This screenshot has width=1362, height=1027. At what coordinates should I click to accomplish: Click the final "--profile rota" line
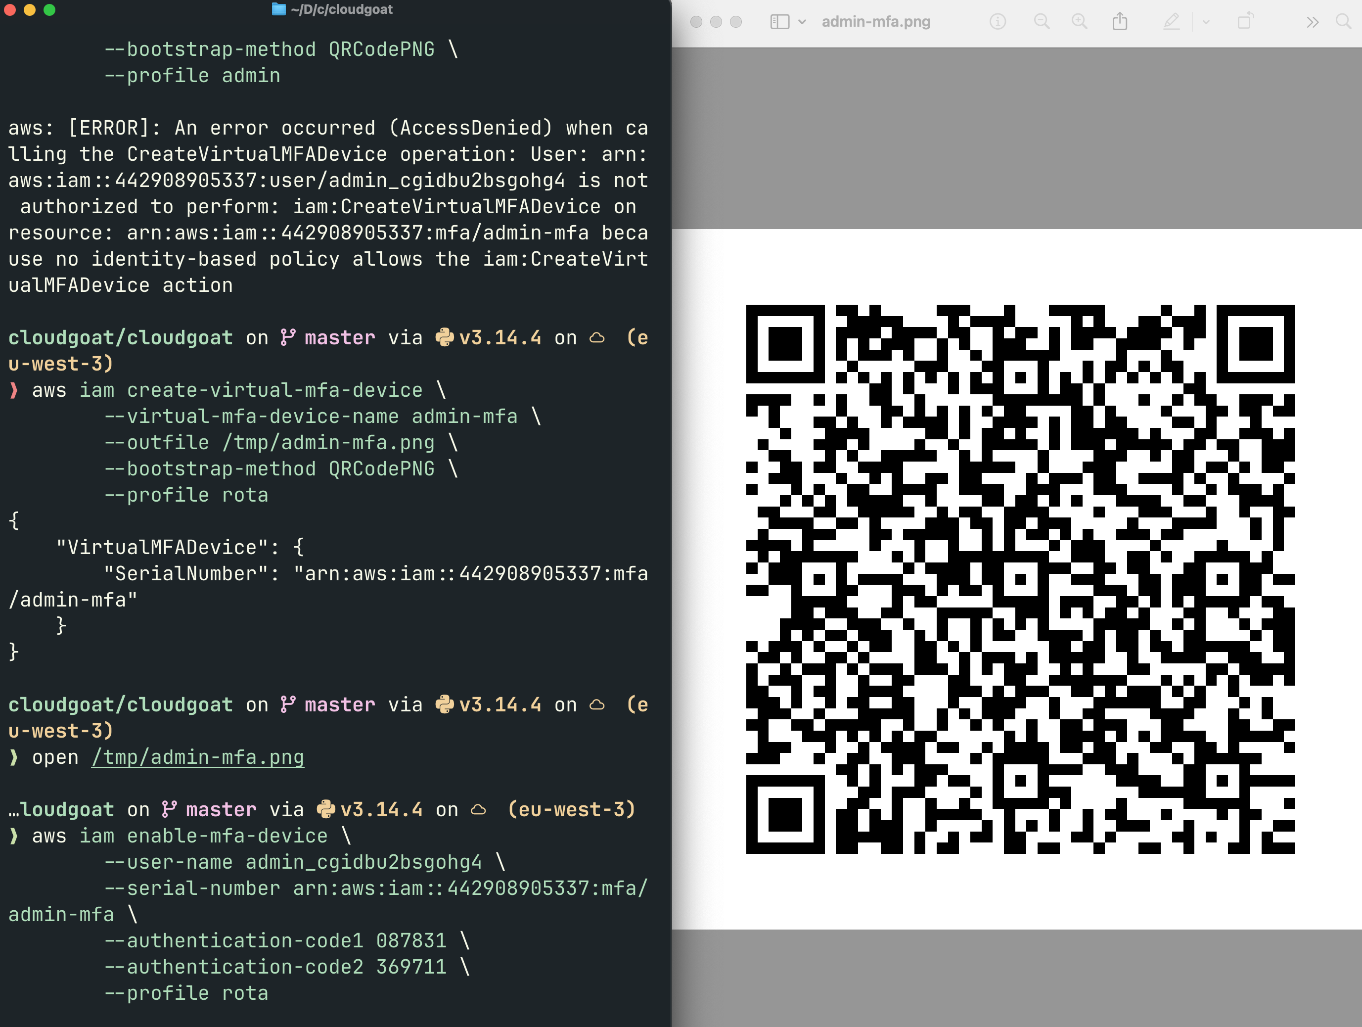tap(186, 992)
